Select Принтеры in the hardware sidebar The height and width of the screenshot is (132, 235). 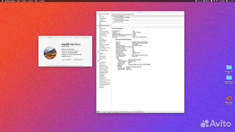point(102,46)
